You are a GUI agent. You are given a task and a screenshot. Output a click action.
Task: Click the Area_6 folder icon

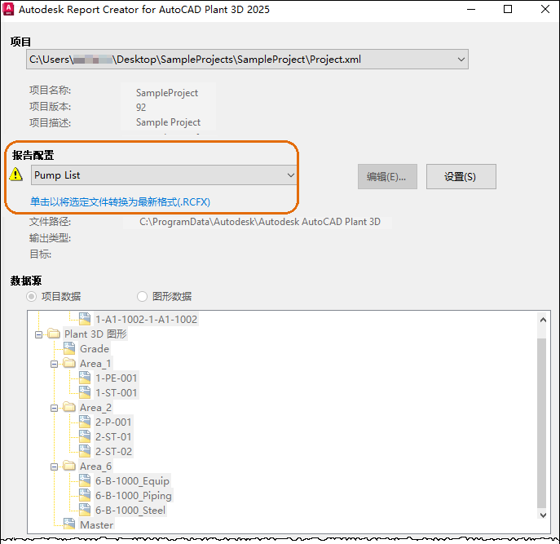69,466
